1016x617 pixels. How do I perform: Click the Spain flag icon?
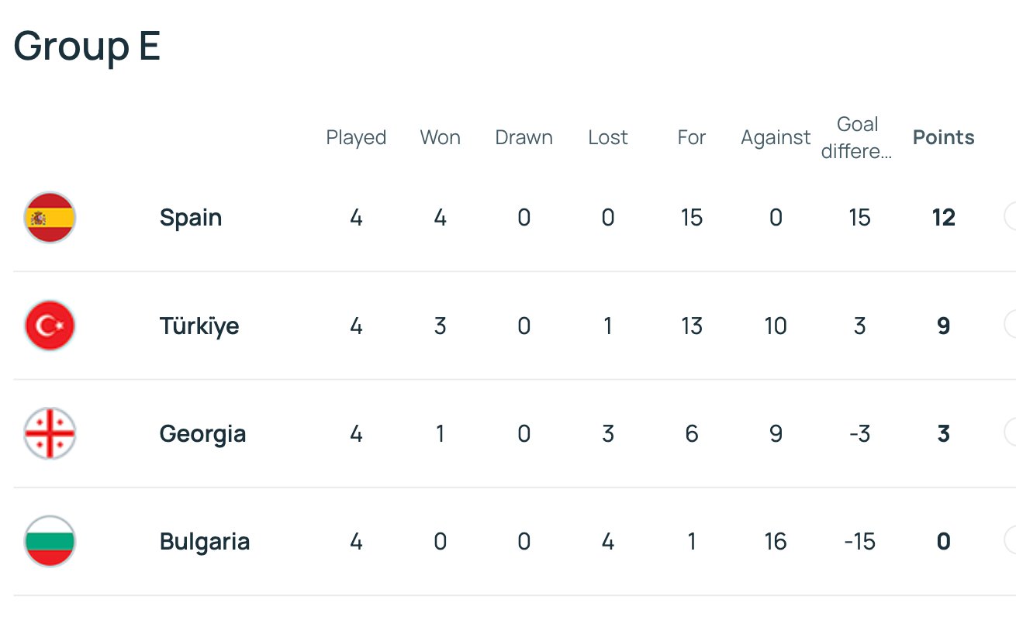pyautogui.click(x=50, y=218)
